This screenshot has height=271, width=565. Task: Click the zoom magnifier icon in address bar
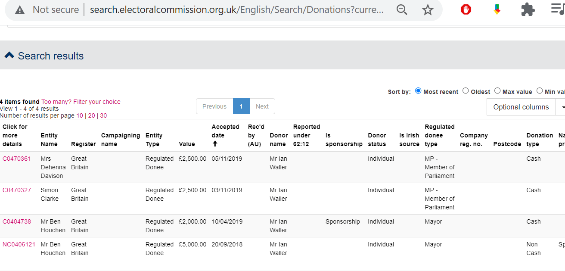point(402,10)
